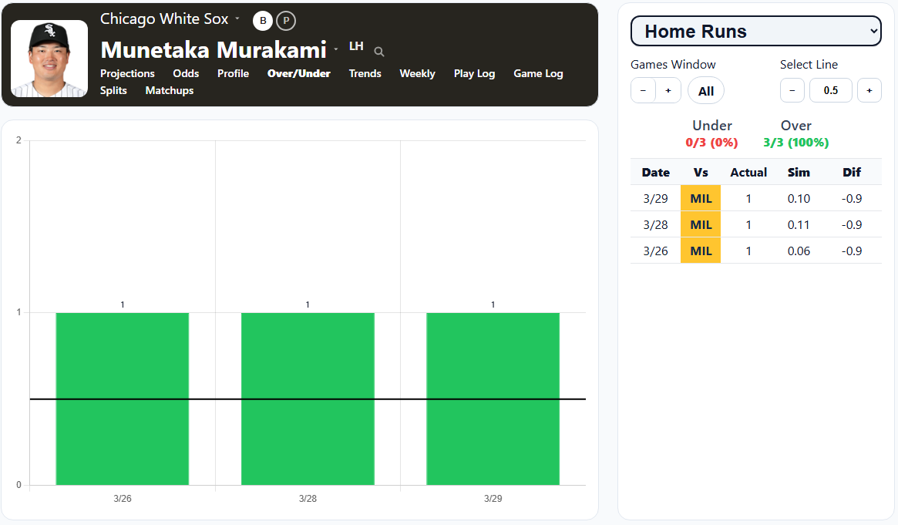898x525 pixels.
Task: Decrease the Games Window with minus
Action: [643, 91]
